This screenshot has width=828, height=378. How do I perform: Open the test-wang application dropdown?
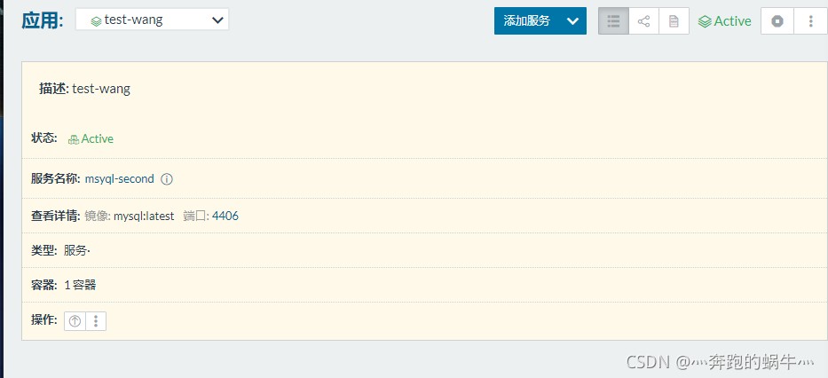(x=152, y=20)
